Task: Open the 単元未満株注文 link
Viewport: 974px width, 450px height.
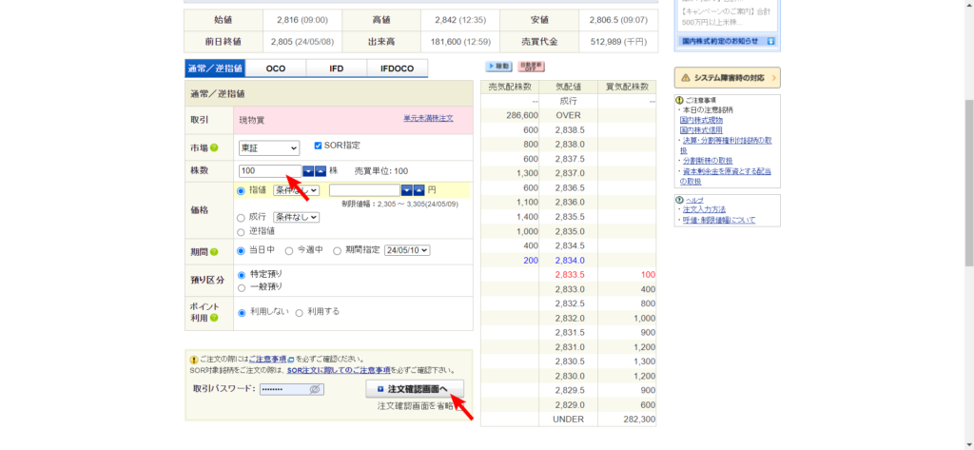Action: pos(428,117)
